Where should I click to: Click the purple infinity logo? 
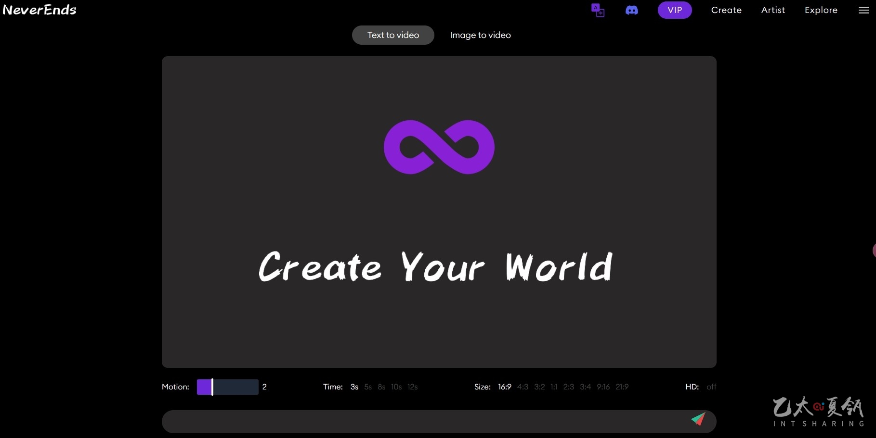(x=439, y=147)
